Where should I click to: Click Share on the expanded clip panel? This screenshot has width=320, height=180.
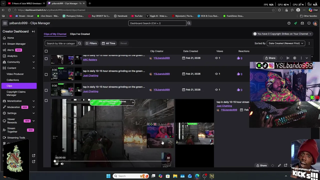pos(261,165)
